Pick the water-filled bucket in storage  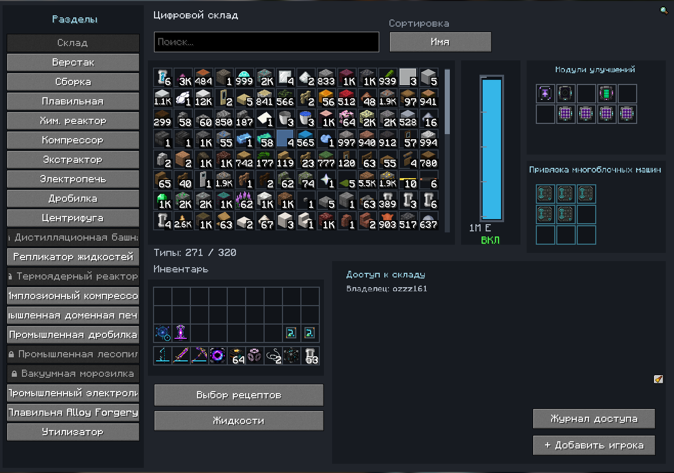coord(306,119)
